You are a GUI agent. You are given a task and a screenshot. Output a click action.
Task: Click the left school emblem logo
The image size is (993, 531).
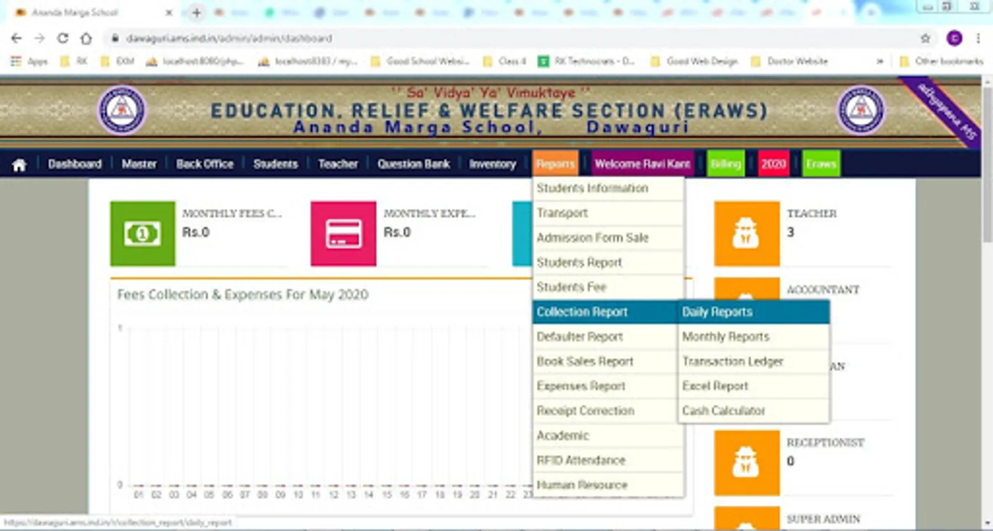(122, 110)
